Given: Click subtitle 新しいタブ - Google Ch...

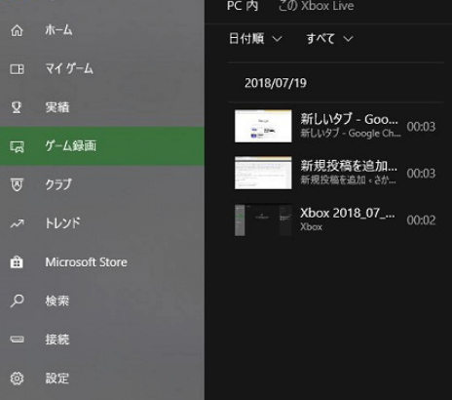Looking at the screenshot, I should (x=351, y=134).
